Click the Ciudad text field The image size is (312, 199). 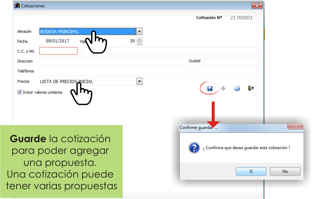232,61
